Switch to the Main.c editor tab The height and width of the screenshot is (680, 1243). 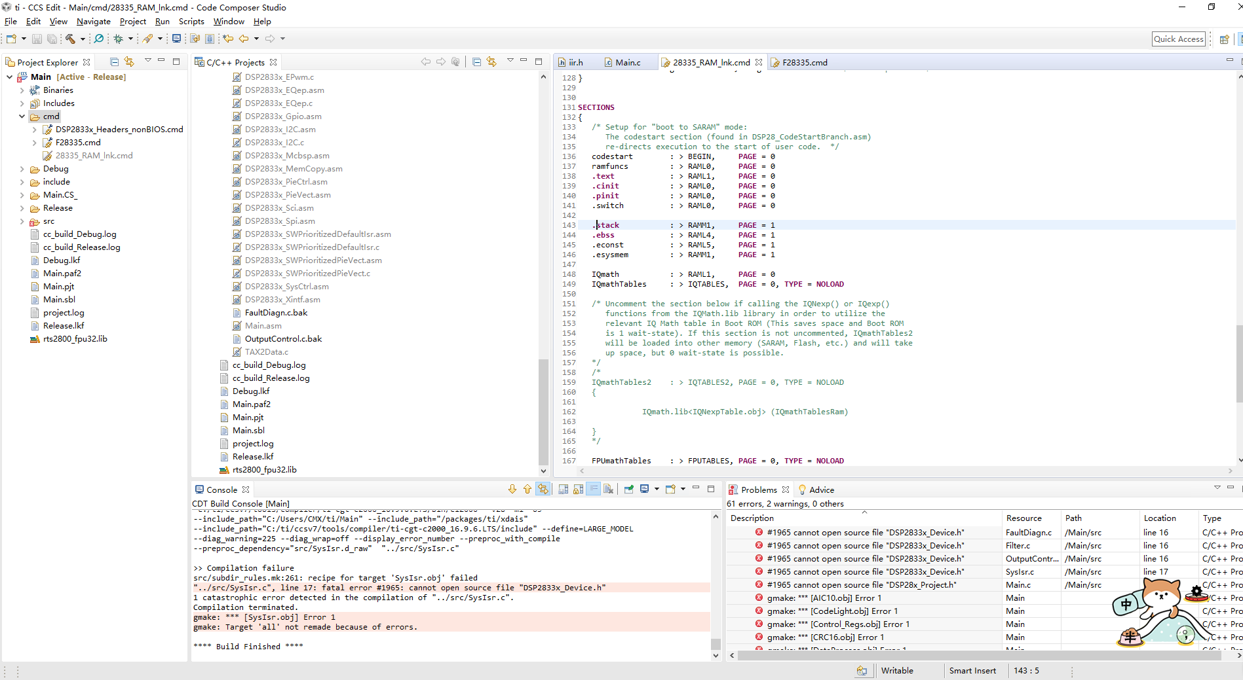(627, 63)
